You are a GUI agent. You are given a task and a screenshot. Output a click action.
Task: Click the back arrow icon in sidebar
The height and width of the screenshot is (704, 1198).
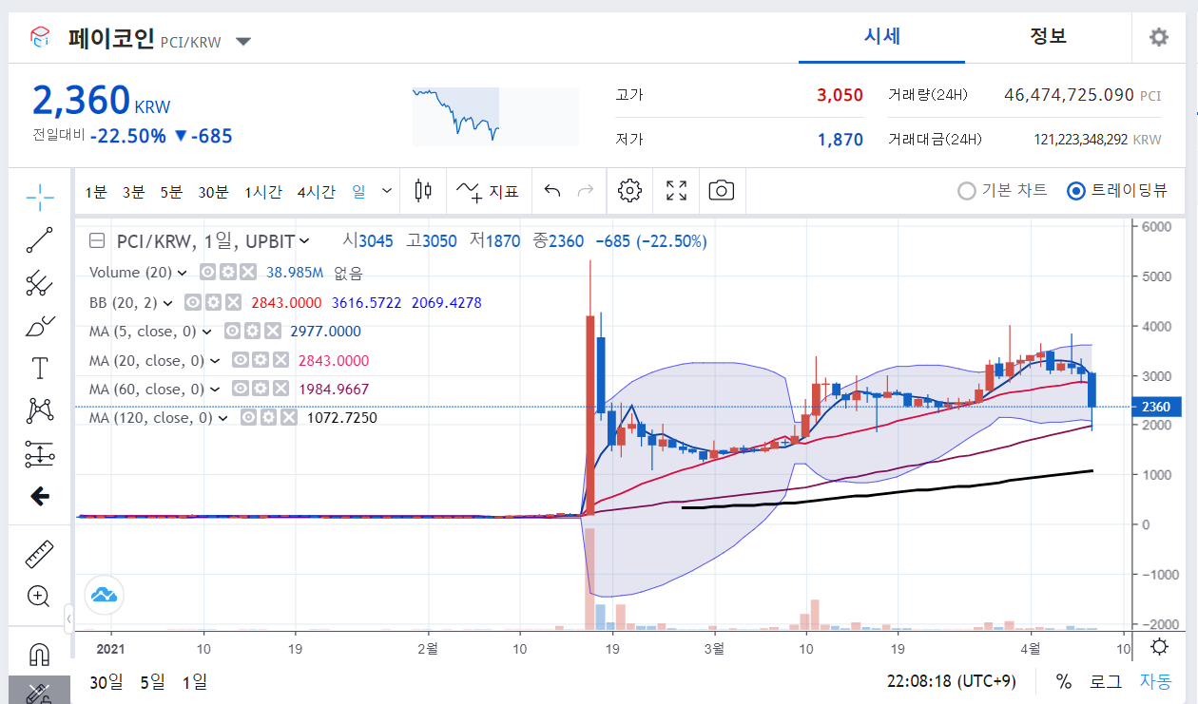tap(40, 496)
